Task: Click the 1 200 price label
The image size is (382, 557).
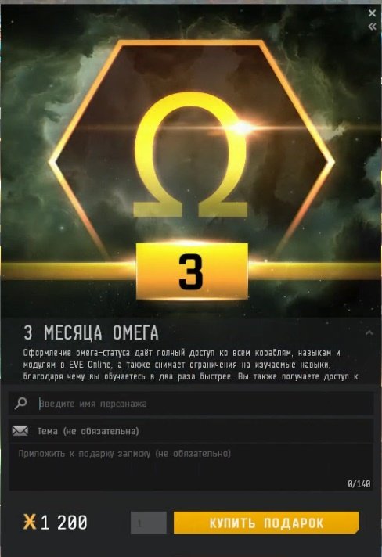Action: pos(64,523)
